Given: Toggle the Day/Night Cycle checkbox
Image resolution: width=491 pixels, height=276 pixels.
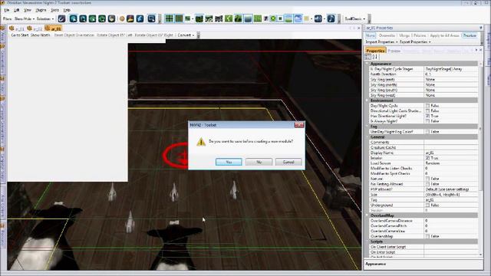Looking at the screenshot, I should (x=427, y=106).
